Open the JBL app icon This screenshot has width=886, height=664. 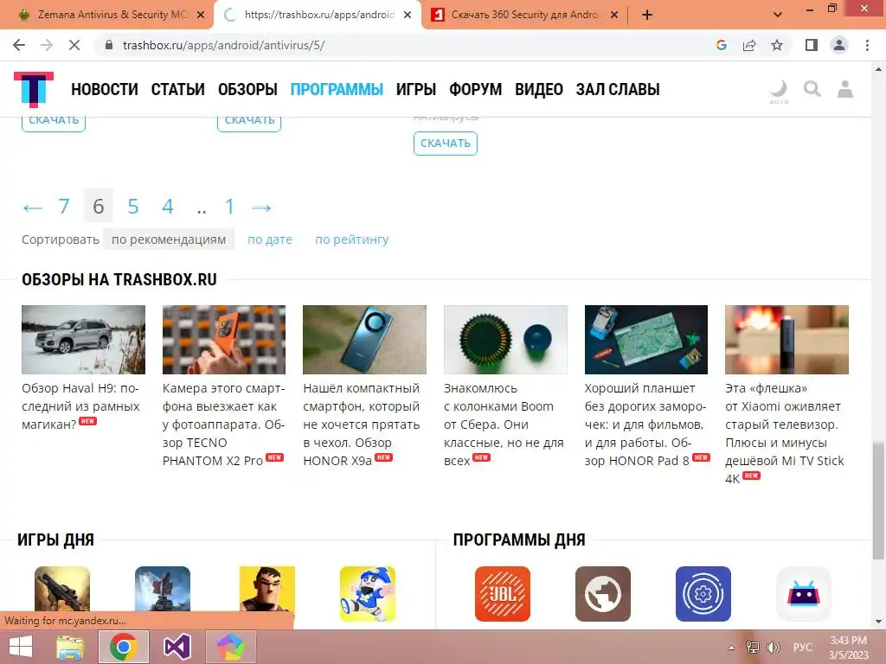point(503,593)
